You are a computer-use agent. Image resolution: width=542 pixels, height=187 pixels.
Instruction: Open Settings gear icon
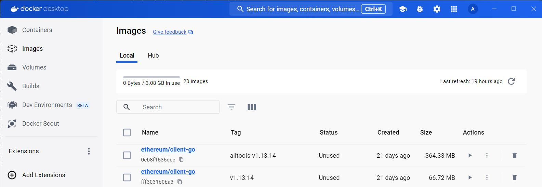pos(437,9)
